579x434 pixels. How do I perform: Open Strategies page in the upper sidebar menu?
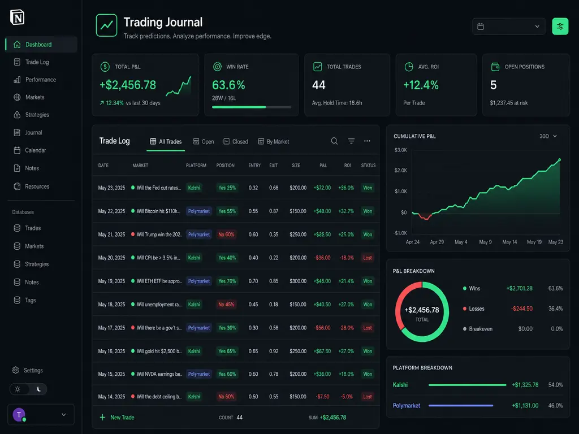click(x=37, y=115)
